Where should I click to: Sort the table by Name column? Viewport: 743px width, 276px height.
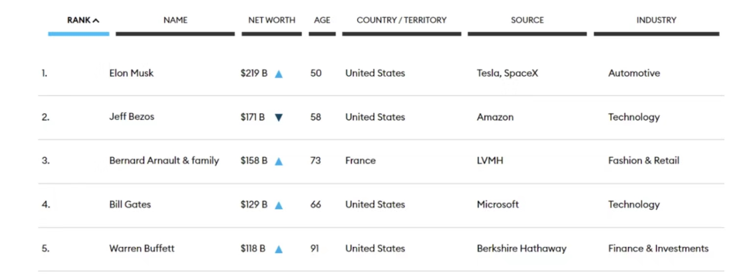pos(175,20)
